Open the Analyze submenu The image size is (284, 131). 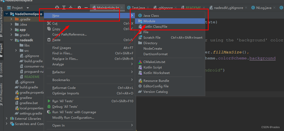pyautogui.click(x=90, y=64)
